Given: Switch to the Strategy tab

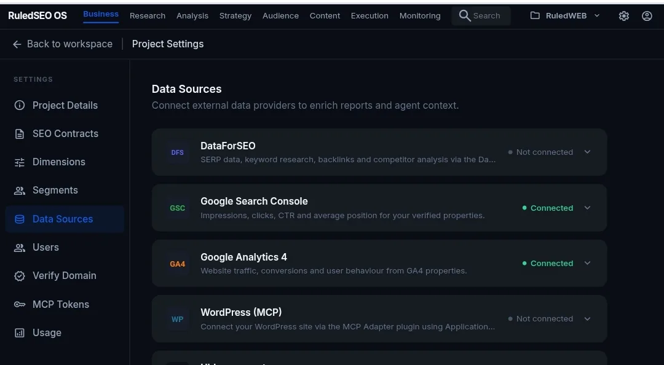Looking at the screenshot, I should 235,15.
